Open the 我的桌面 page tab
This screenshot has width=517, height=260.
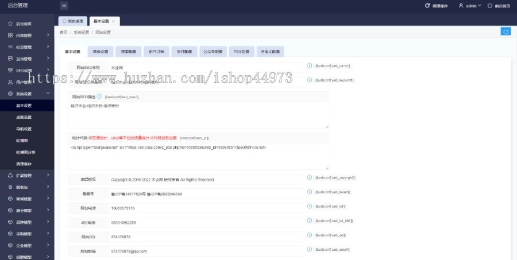73,21
